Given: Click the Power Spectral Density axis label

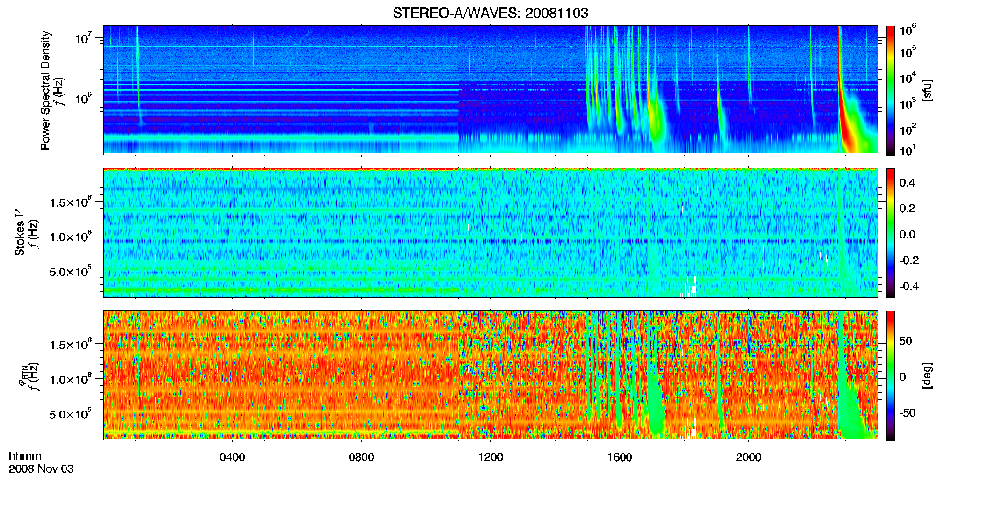Looking at the screenshot, I should coord(45,90).
